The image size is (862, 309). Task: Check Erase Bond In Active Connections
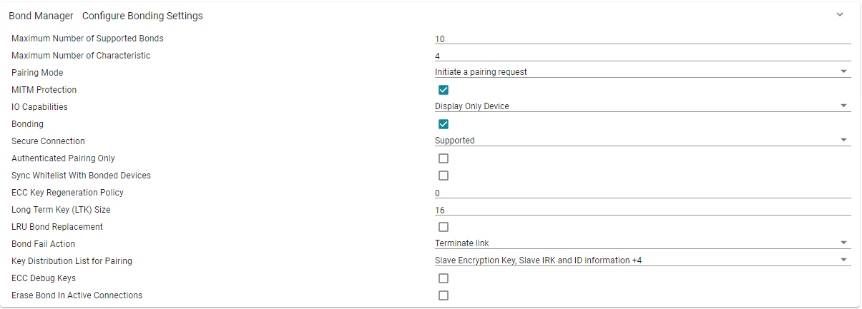click(x=444, y=295)
